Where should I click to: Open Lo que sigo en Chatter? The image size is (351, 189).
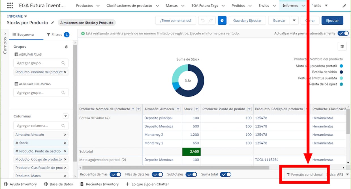147,184
